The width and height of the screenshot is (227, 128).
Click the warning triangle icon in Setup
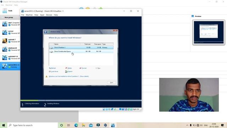click(x=46, y=76)
